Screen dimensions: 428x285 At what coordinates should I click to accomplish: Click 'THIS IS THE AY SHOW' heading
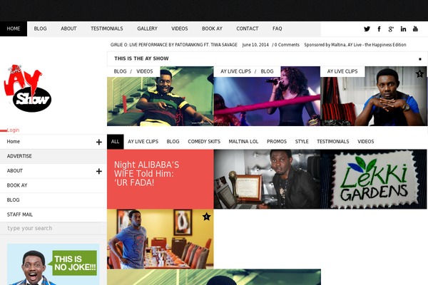(141, 58)
